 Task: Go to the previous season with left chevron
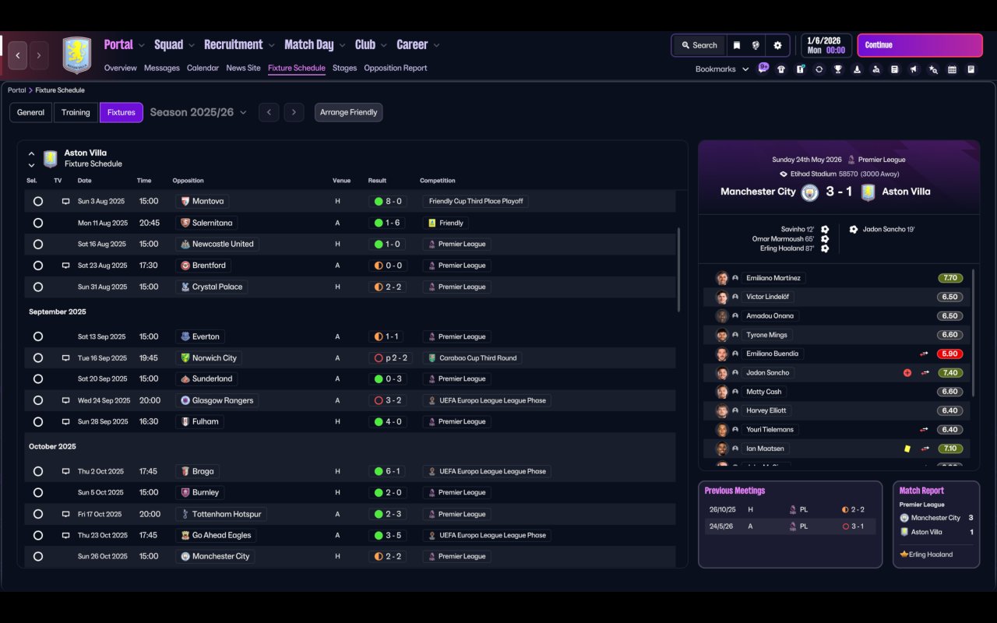point(269,112)
